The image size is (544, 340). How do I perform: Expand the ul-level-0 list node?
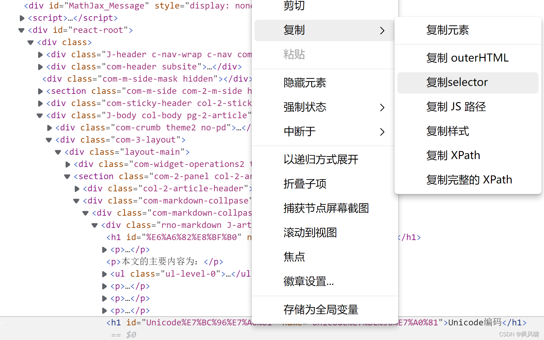point(104,274)
